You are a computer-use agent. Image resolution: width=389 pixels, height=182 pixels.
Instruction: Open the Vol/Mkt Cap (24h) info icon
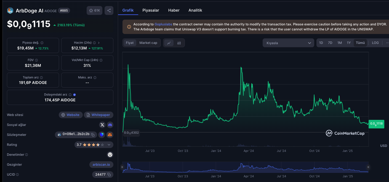tap(101, 60)
